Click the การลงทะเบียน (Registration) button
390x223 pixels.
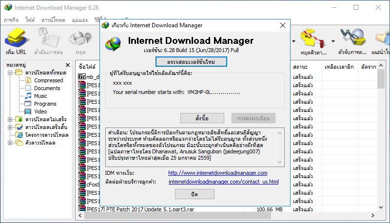[253, 118]
